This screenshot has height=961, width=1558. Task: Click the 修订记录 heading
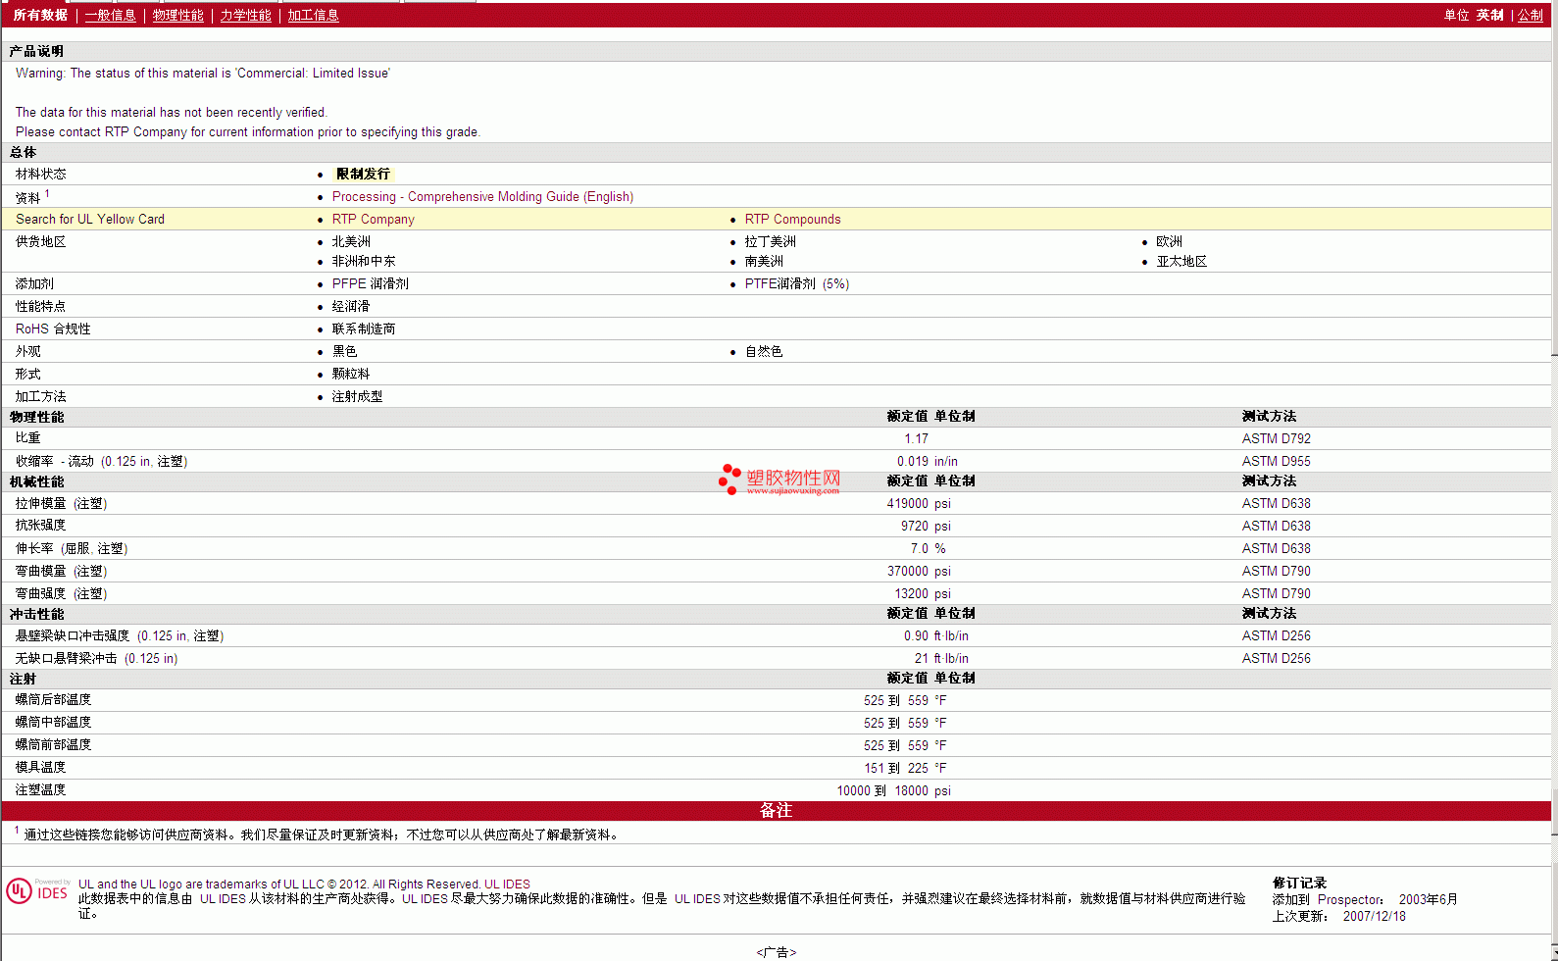pos(1299,884)
